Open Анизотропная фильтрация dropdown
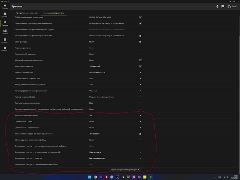Viewport: 240px width, 180px height. click(140, 116)
